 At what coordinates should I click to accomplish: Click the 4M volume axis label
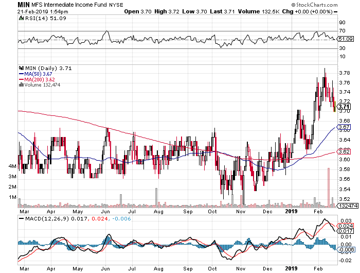[12, 166]
